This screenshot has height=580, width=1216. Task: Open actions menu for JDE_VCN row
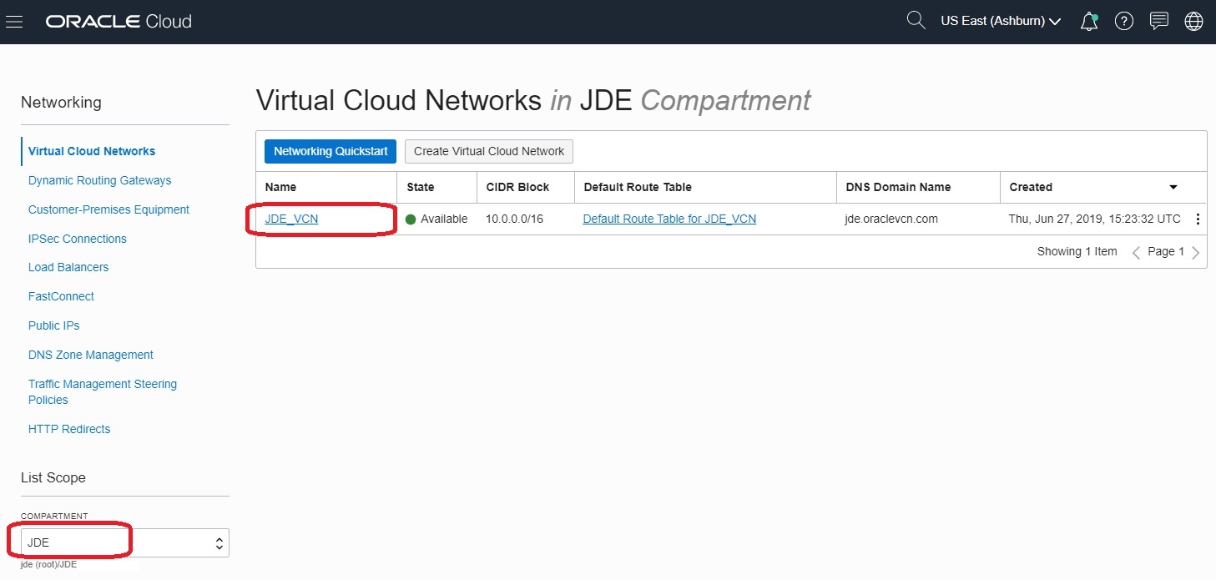(1198, 219)
